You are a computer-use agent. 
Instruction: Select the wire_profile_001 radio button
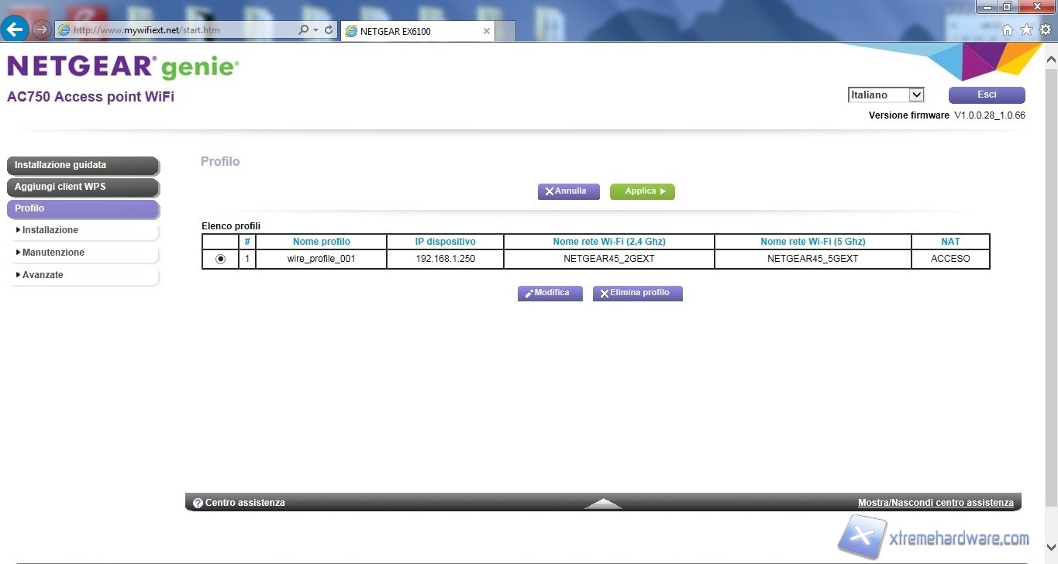220,259
